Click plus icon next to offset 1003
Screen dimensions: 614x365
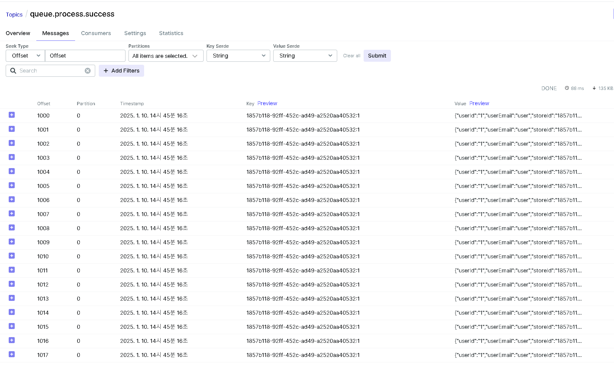click(x=12, y=157)
